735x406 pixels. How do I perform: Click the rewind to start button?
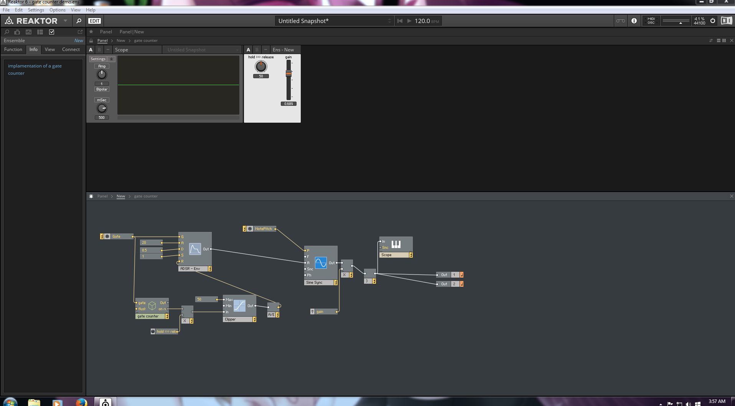tap(400, 21)
